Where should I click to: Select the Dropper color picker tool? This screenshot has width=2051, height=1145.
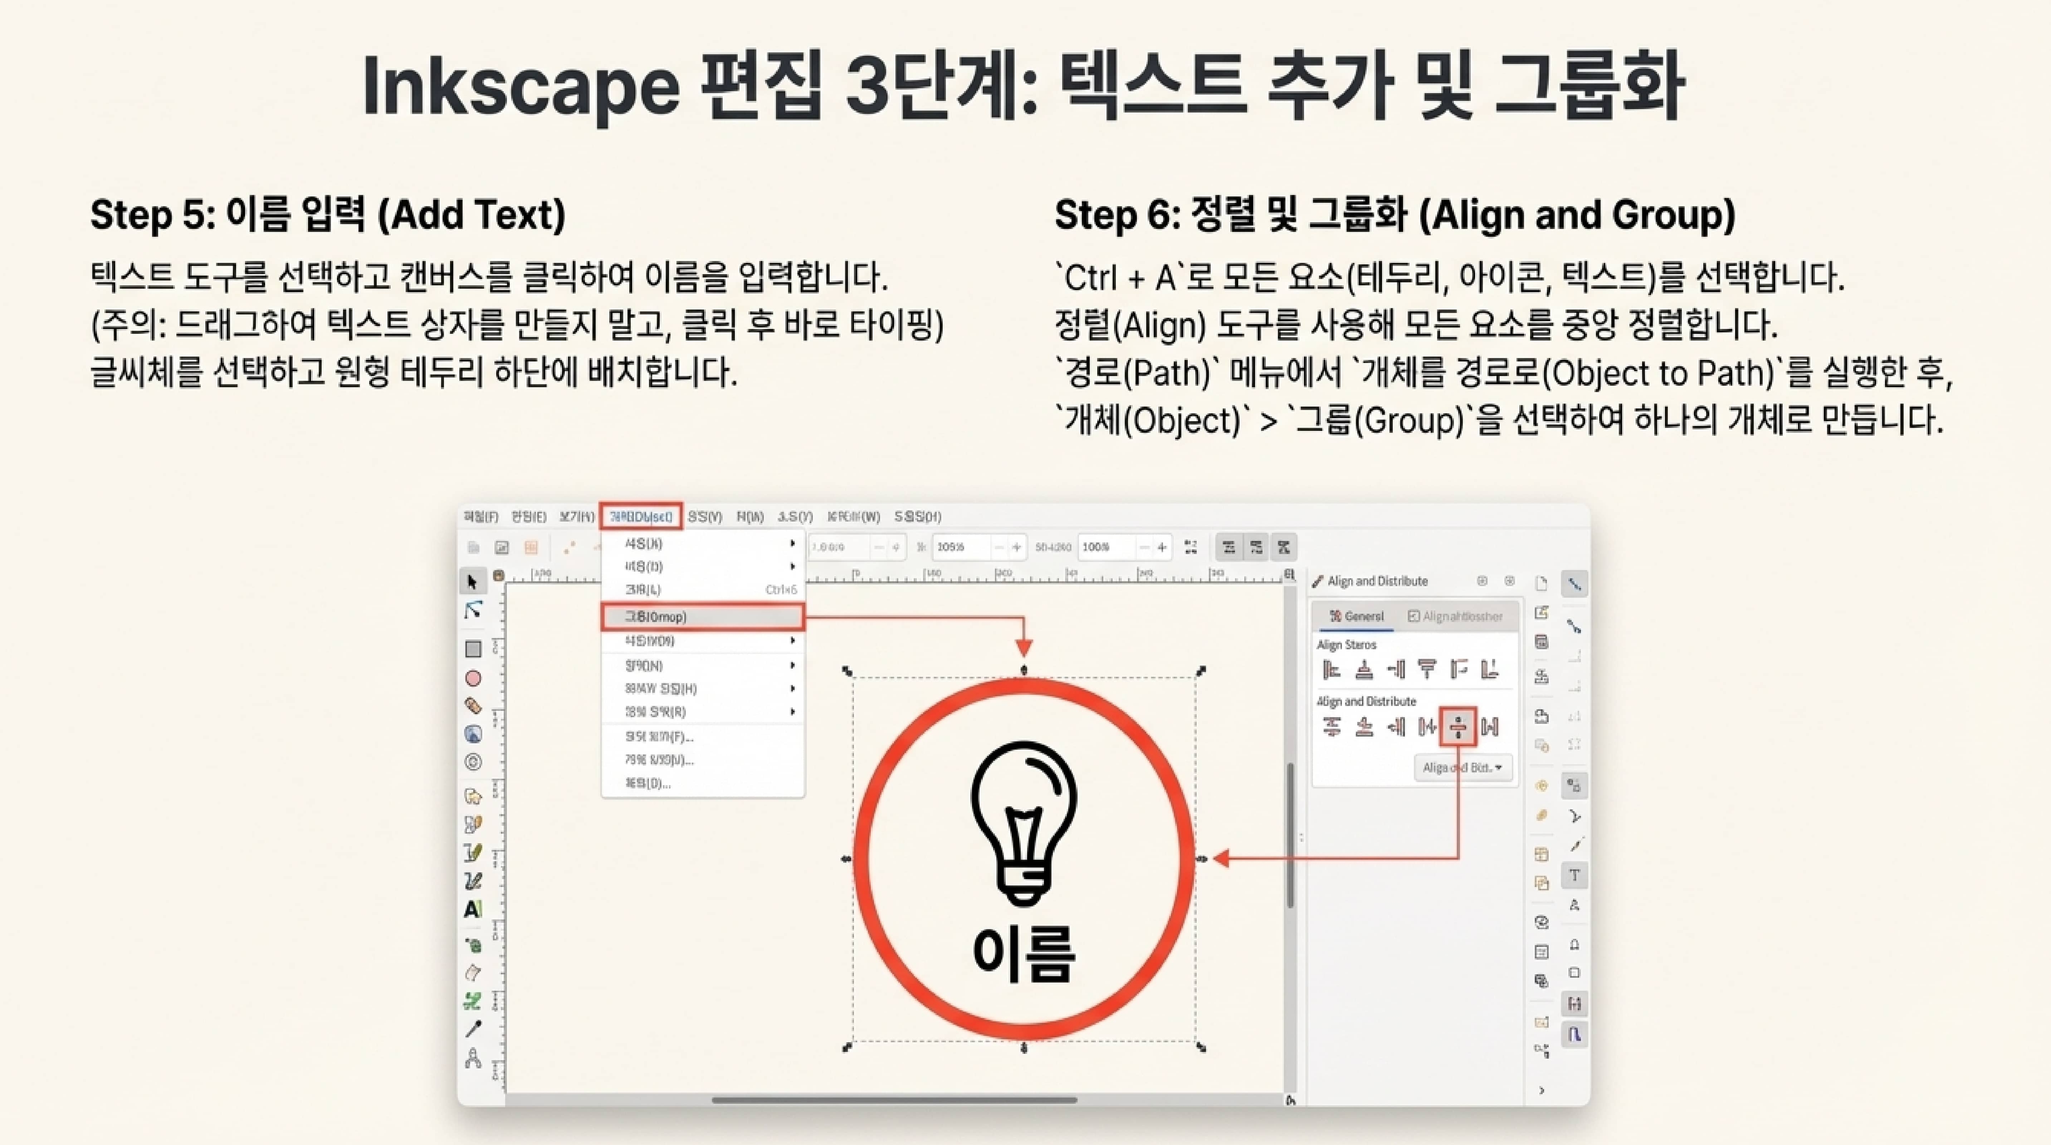coord(473,1029)
